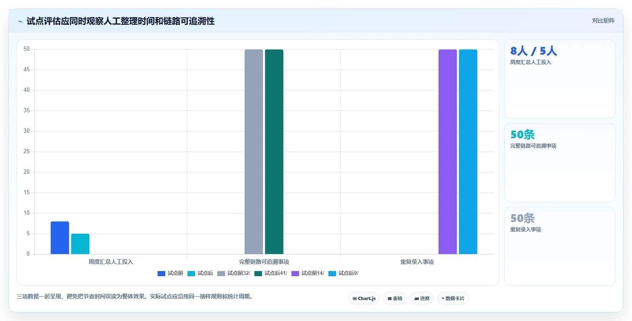The image size is (632, 321).
Task: Toggle the 试点后41/ legend item
Action: [271, 273]
